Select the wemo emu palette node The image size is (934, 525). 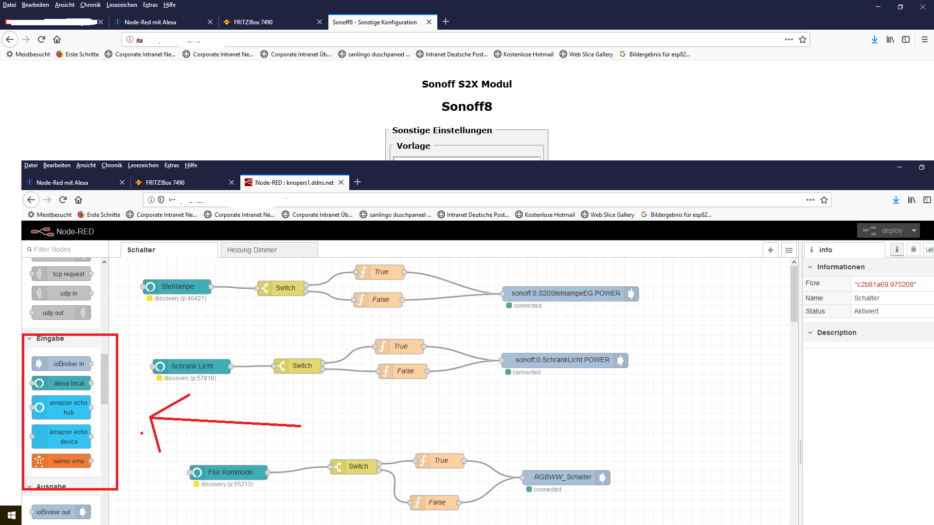[x=61, y=461]
